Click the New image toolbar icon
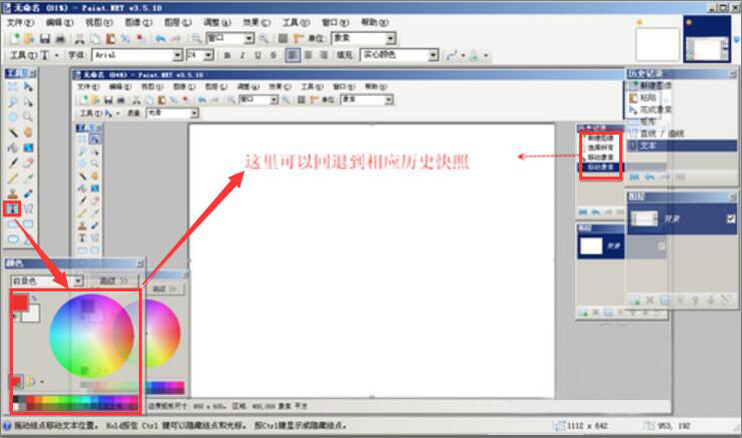 tap(15, 38)
